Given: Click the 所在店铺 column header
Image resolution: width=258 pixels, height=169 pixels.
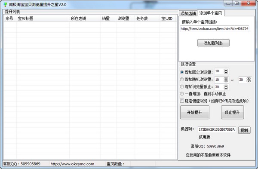Looking at the screenshot, I should (x=85, y=18).
